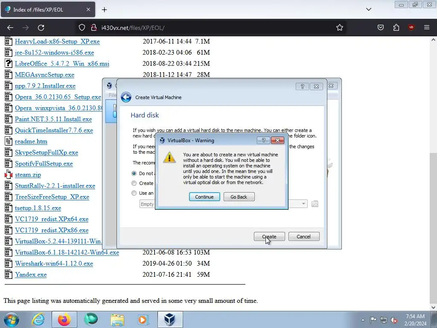Reload the current Firefox page

point(41,28)
